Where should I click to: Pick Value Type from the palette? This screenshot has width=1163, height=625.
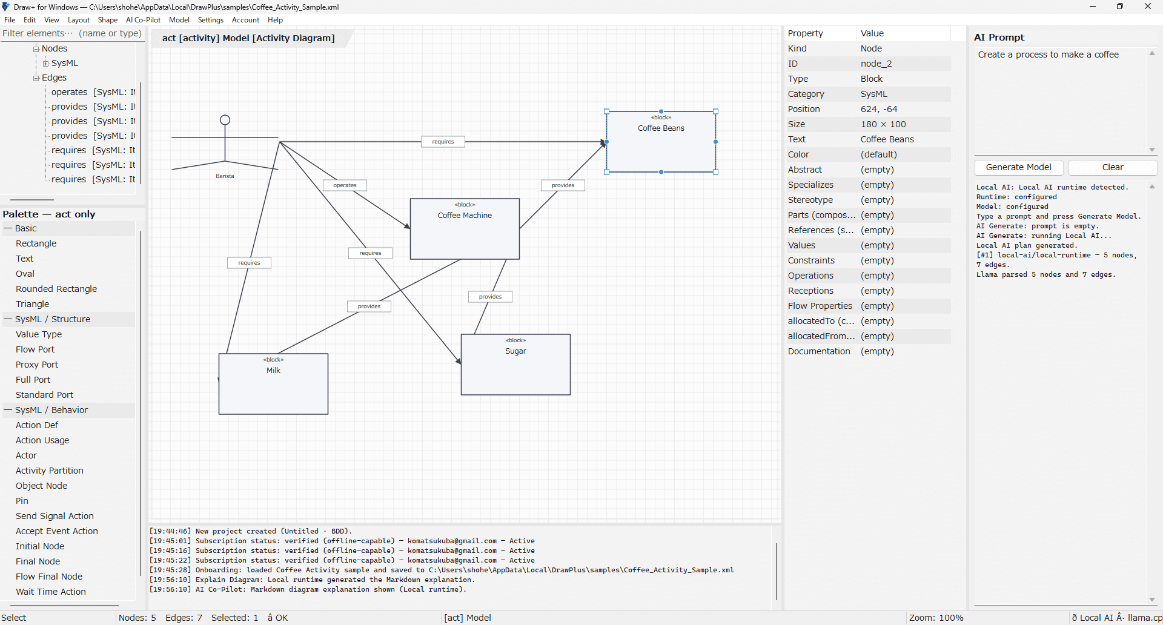pyautogui.click(x=39, y=334)
